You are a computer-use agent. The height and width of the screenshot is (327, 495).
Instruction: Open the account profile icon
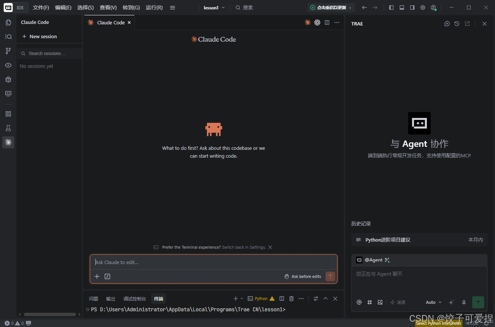[433, 7]
